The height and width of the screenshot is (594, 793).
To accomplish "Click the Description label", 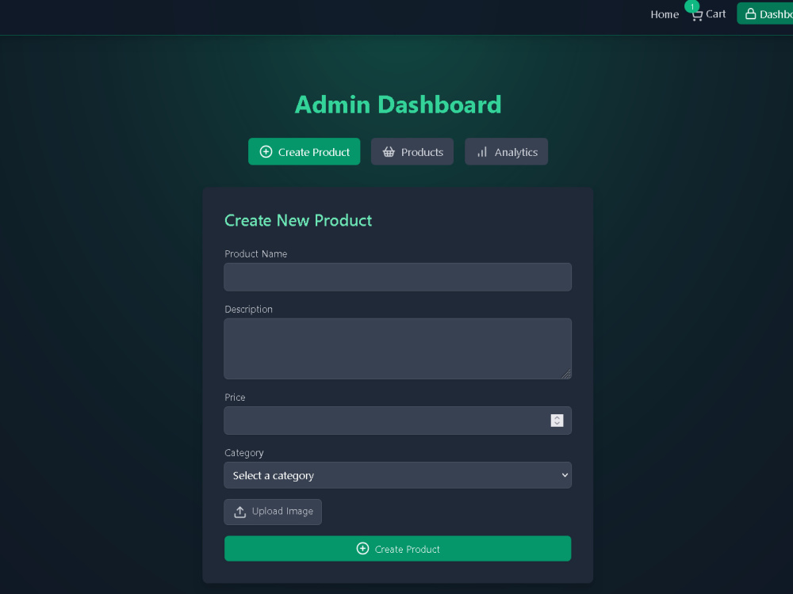I will point(248,309).
